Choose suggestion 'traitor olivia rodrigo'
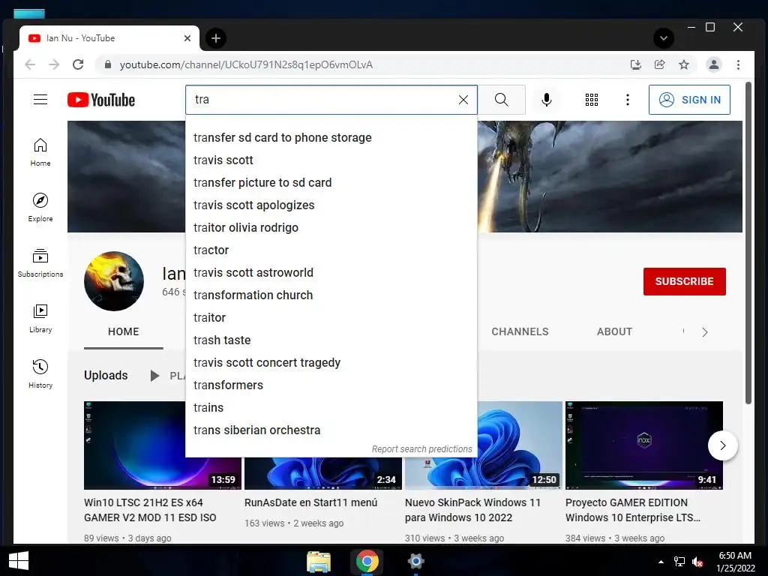768x576 pixels. (331, 228)
